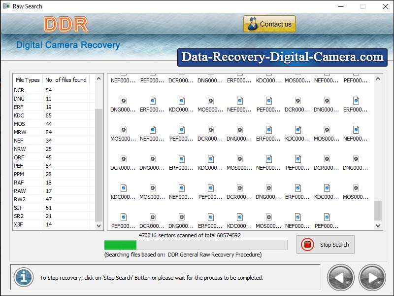394x296 pixels.
Task: Go forward using the right arrow button
Action: tap(372, 278)
